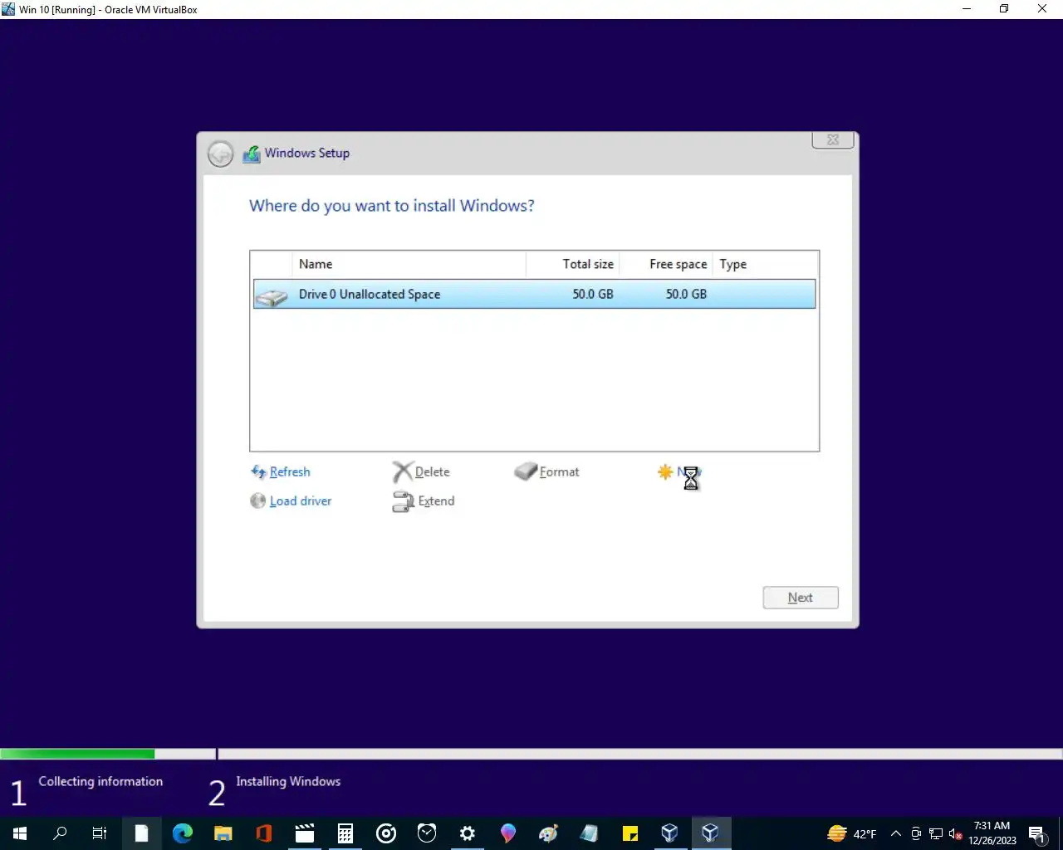Open the Movies clapperboard app on taskbar
The height and width of the screenshot is (850, 1063).
tap(304, 833)
